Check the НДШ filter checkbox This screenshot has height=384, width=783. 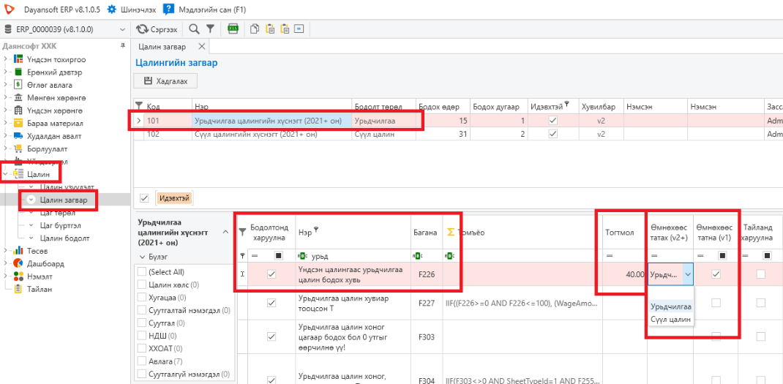(x=141, y=336)
